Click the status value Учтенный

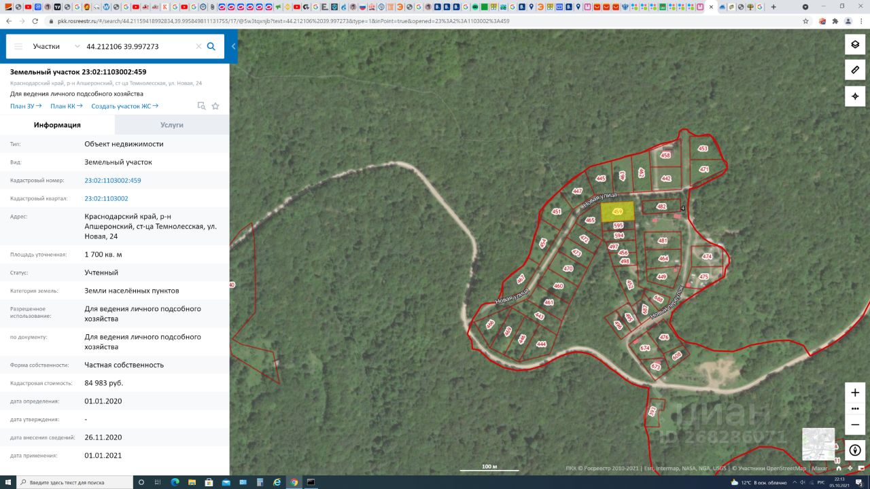click(x=101, y=272)
